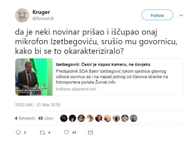Expand tweet options chevron menu
This screenshot has width=195, height=146.
(x=181, y=15)
